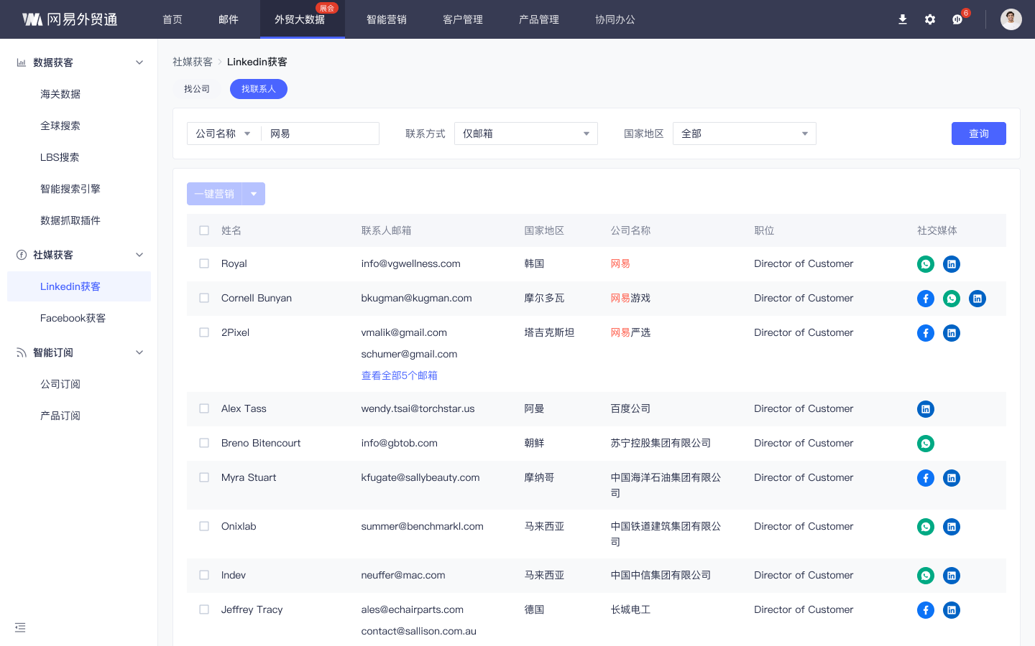1035x646 pixels.
Task: Click the WhatsApp icon in Cornell Bunyan's row
Action: point(952,299)
